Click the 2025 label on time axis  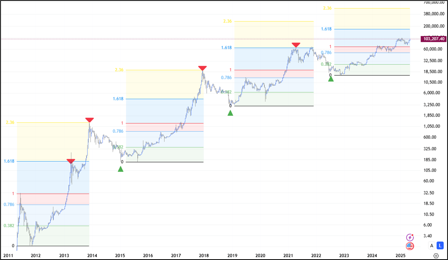[x=400, y=256]
